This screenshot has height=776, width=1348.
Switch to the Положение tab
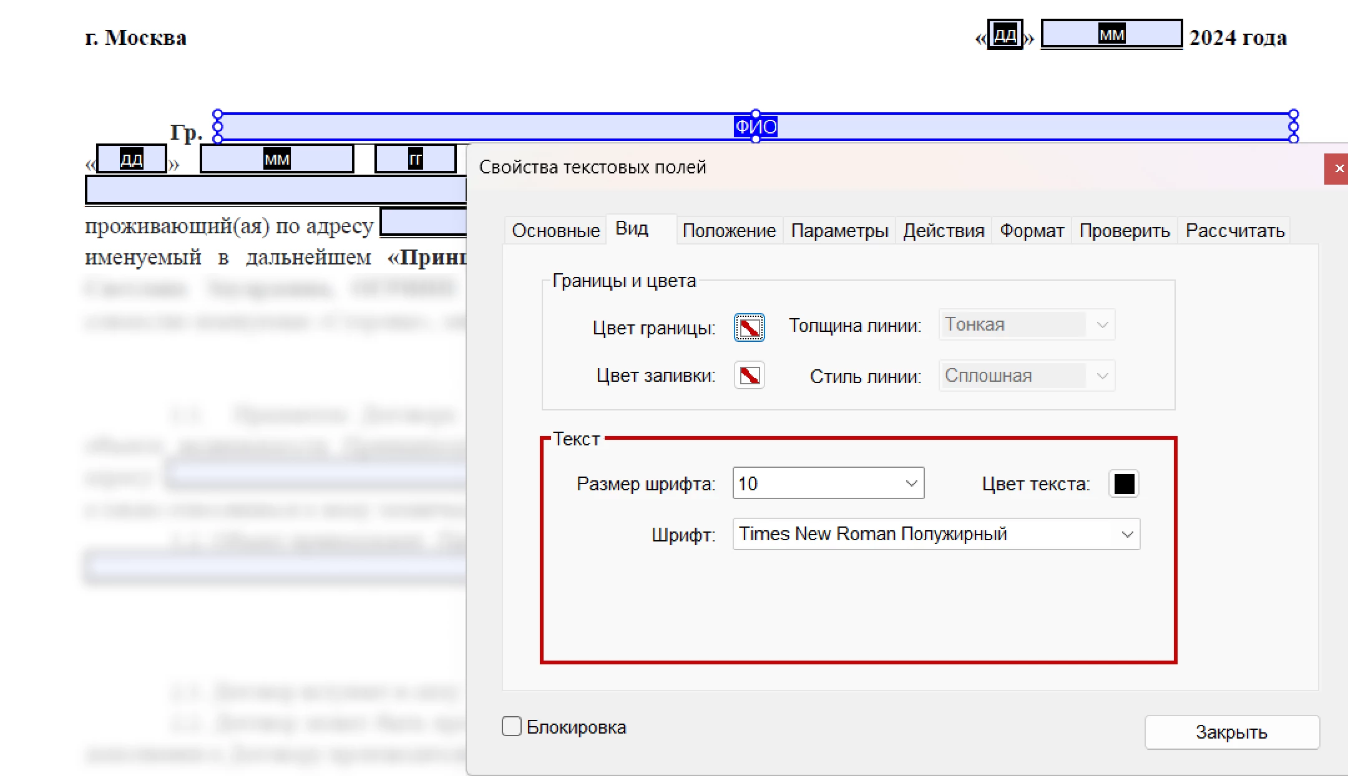729,231
